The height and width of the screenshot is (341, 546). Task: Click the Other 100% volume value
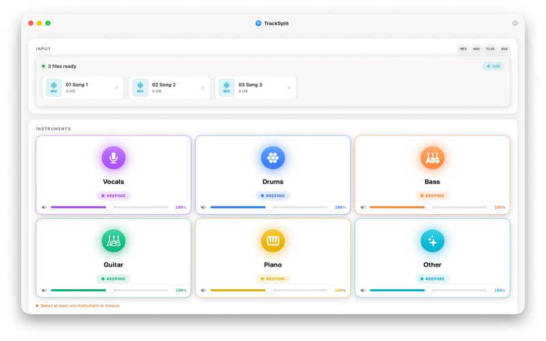click(x=500, y=291)
